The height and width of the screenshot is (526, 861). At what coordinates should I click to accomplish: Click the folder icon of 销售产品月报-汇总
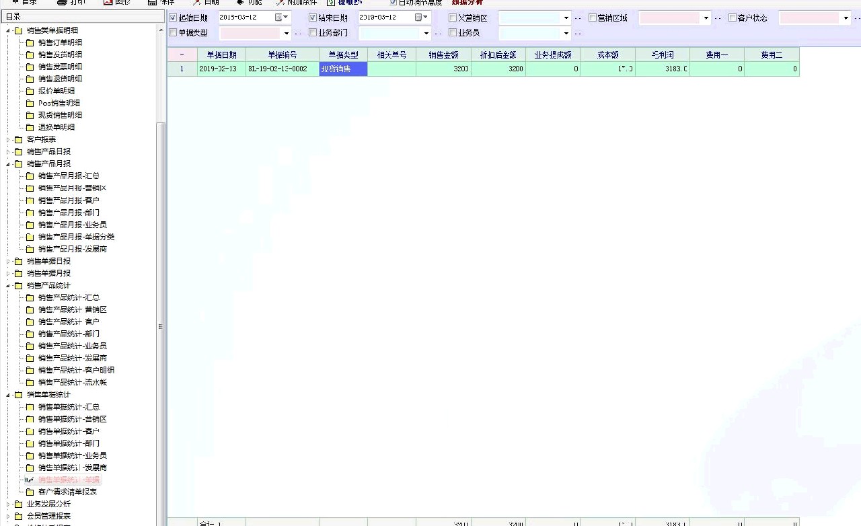(x=30, y=176)
